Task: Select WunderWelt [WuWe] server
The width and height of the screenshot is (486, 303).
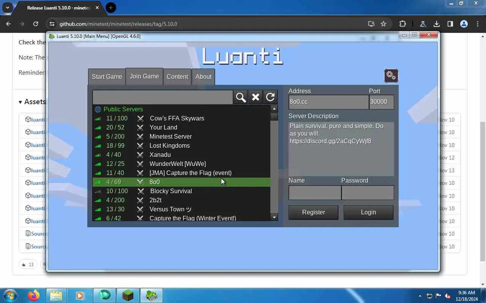Action: click(181, 164)
